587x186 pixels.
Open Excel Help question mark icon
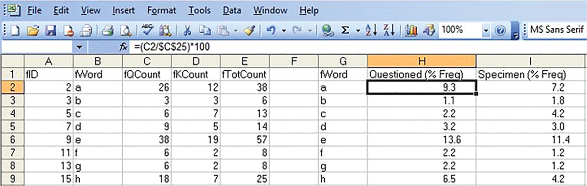(500, 31)
